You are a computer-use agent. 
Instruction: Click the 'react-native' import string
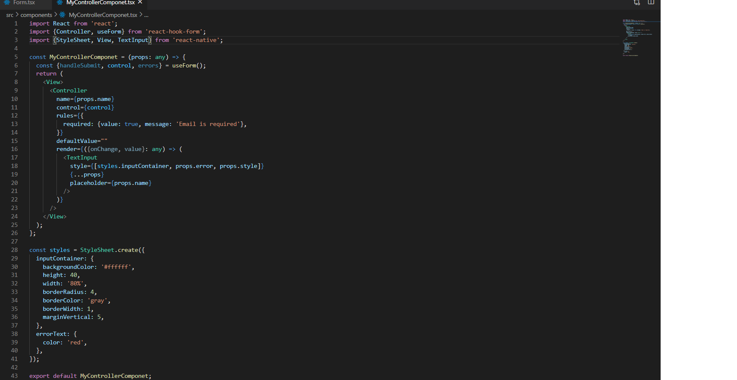click(196, 40)
